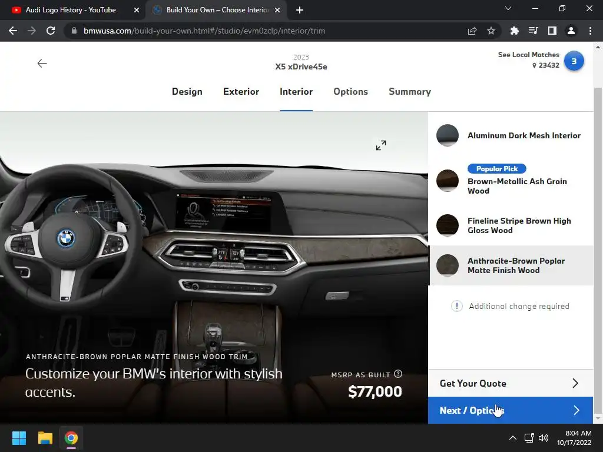Screen dimensions: 603x452
Task: Open See Local Matches link
Action: click(528, 55)
